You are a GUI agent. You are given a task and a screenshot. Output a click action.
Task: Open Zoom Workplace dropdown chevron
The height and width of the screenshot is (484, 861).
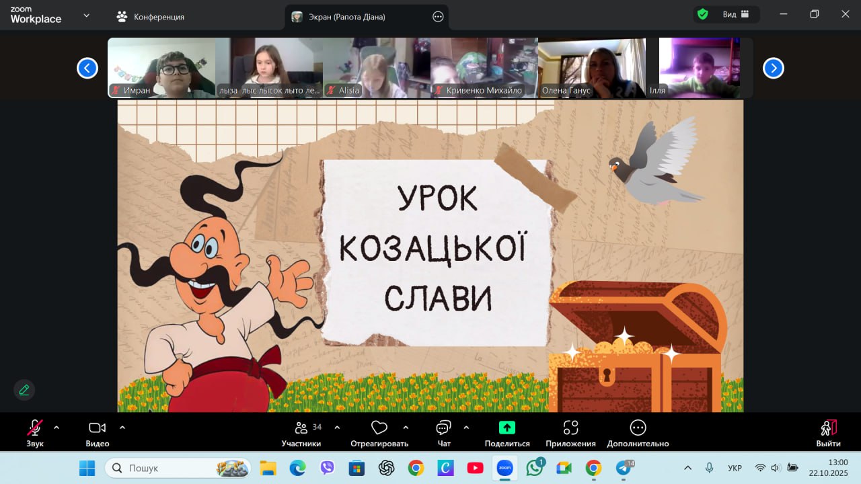[86, 15]
